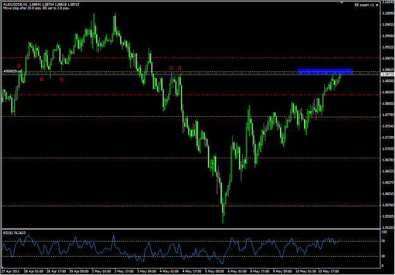395x275 pixels.
Task: Click the 29 Apr 09:00 time label
Action: point(79,271)
